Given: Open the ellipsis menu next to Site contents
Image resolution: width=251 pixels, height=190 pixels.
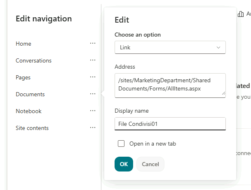Looking at the screenshot, I should 93,127.
